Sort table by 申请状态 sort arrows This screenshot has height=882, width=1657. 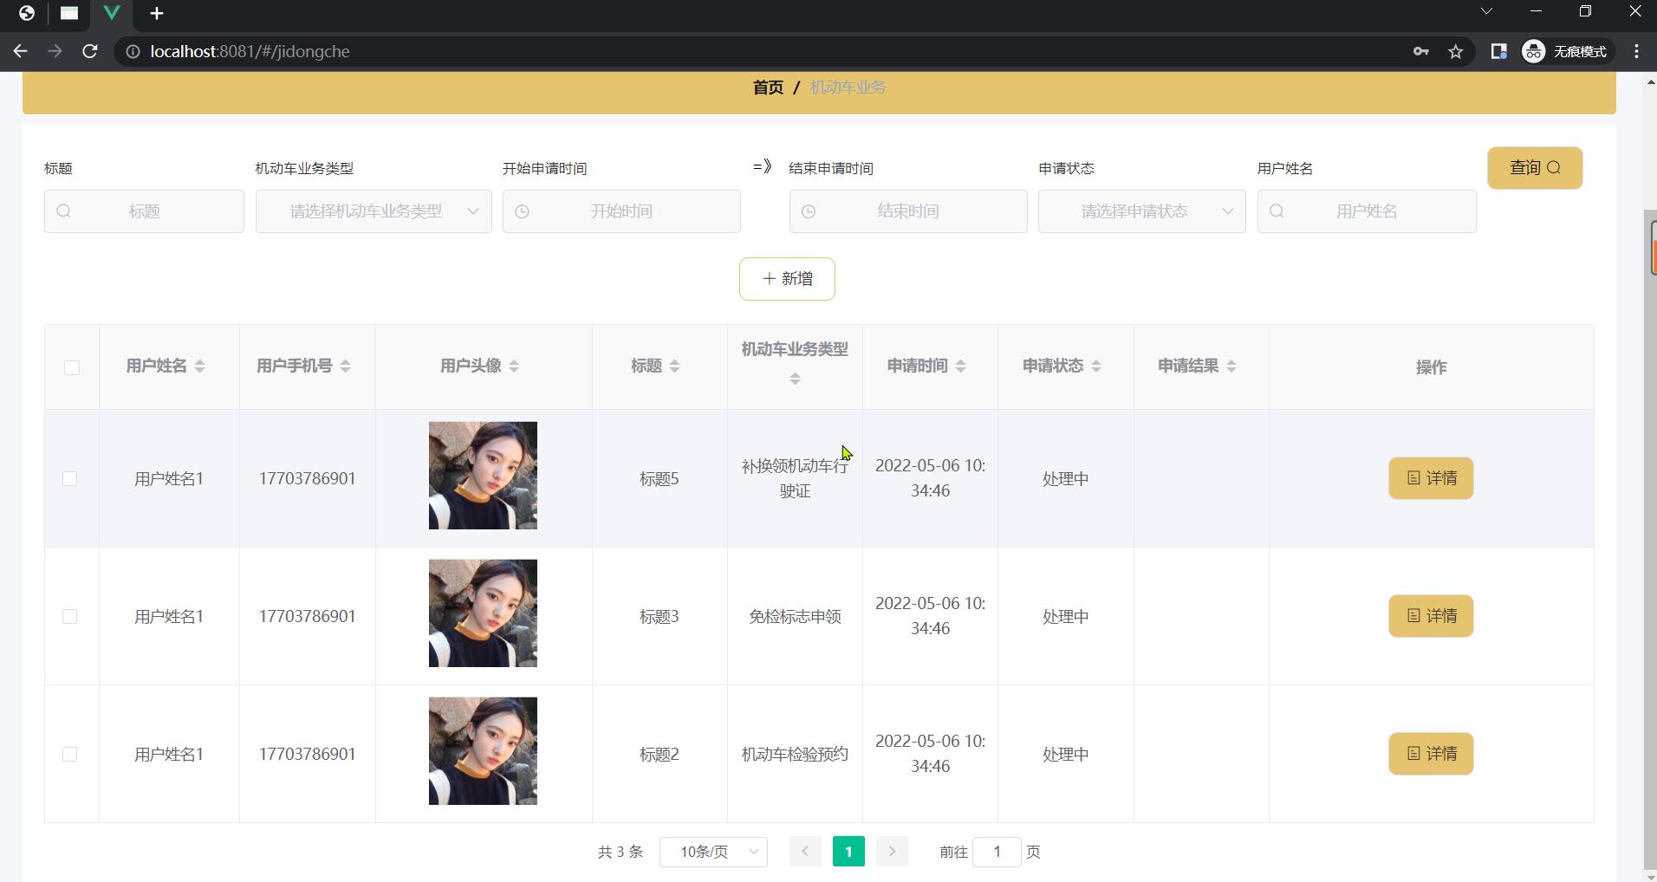pyautogui.click(x=1096, y=366)
